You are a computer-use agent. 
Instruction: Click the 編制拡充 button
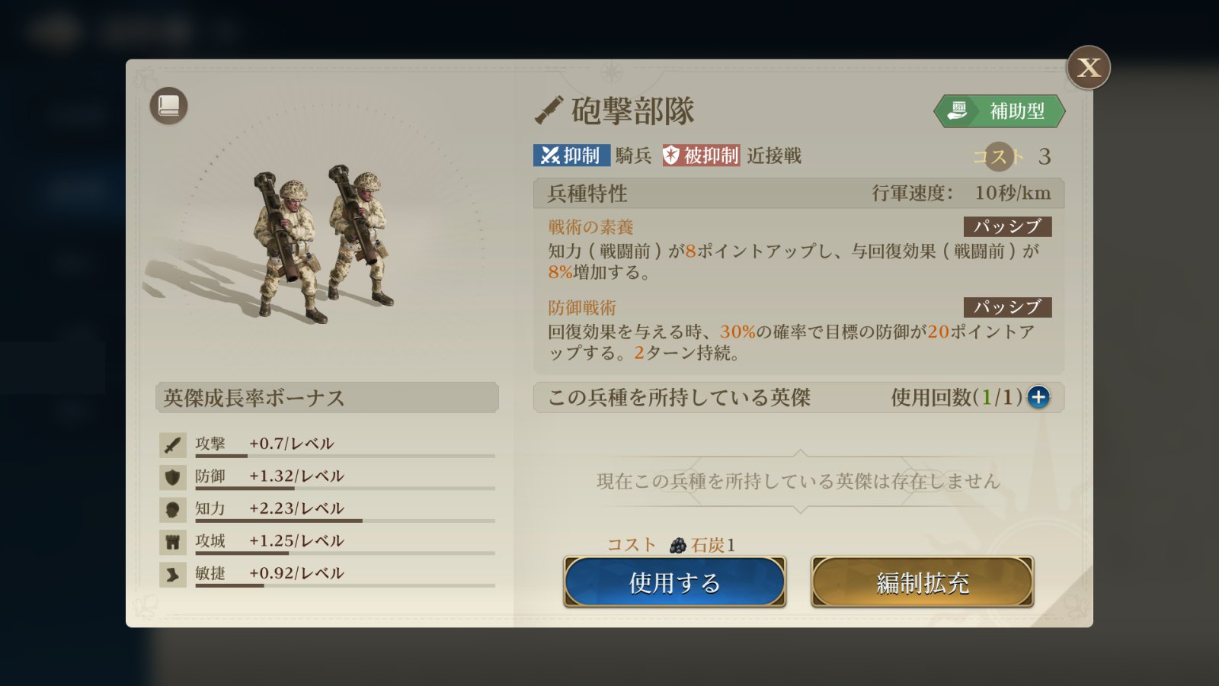point(922,582)
